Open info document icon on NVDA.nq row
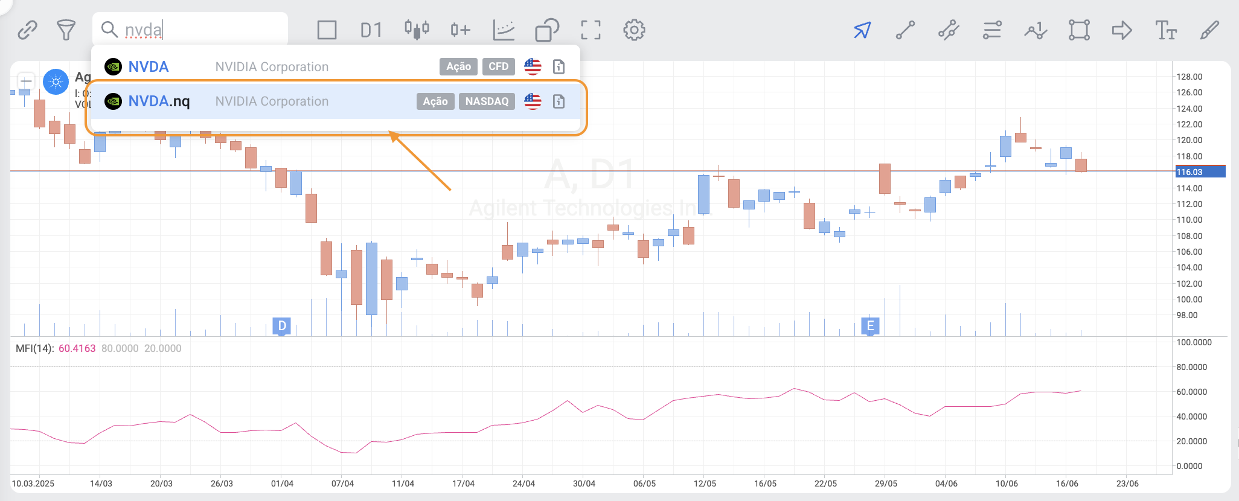 [x=559, y=101]
